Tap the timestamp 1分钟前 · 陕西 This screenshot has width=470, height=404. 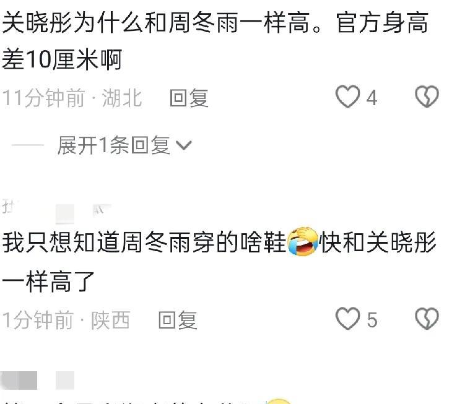(66, 320)
